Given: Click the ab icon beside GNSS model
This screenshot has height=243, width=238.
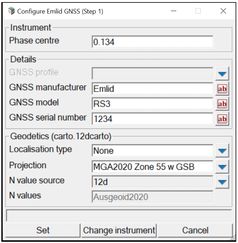Looking at the screenshot, I should [222, 104].
